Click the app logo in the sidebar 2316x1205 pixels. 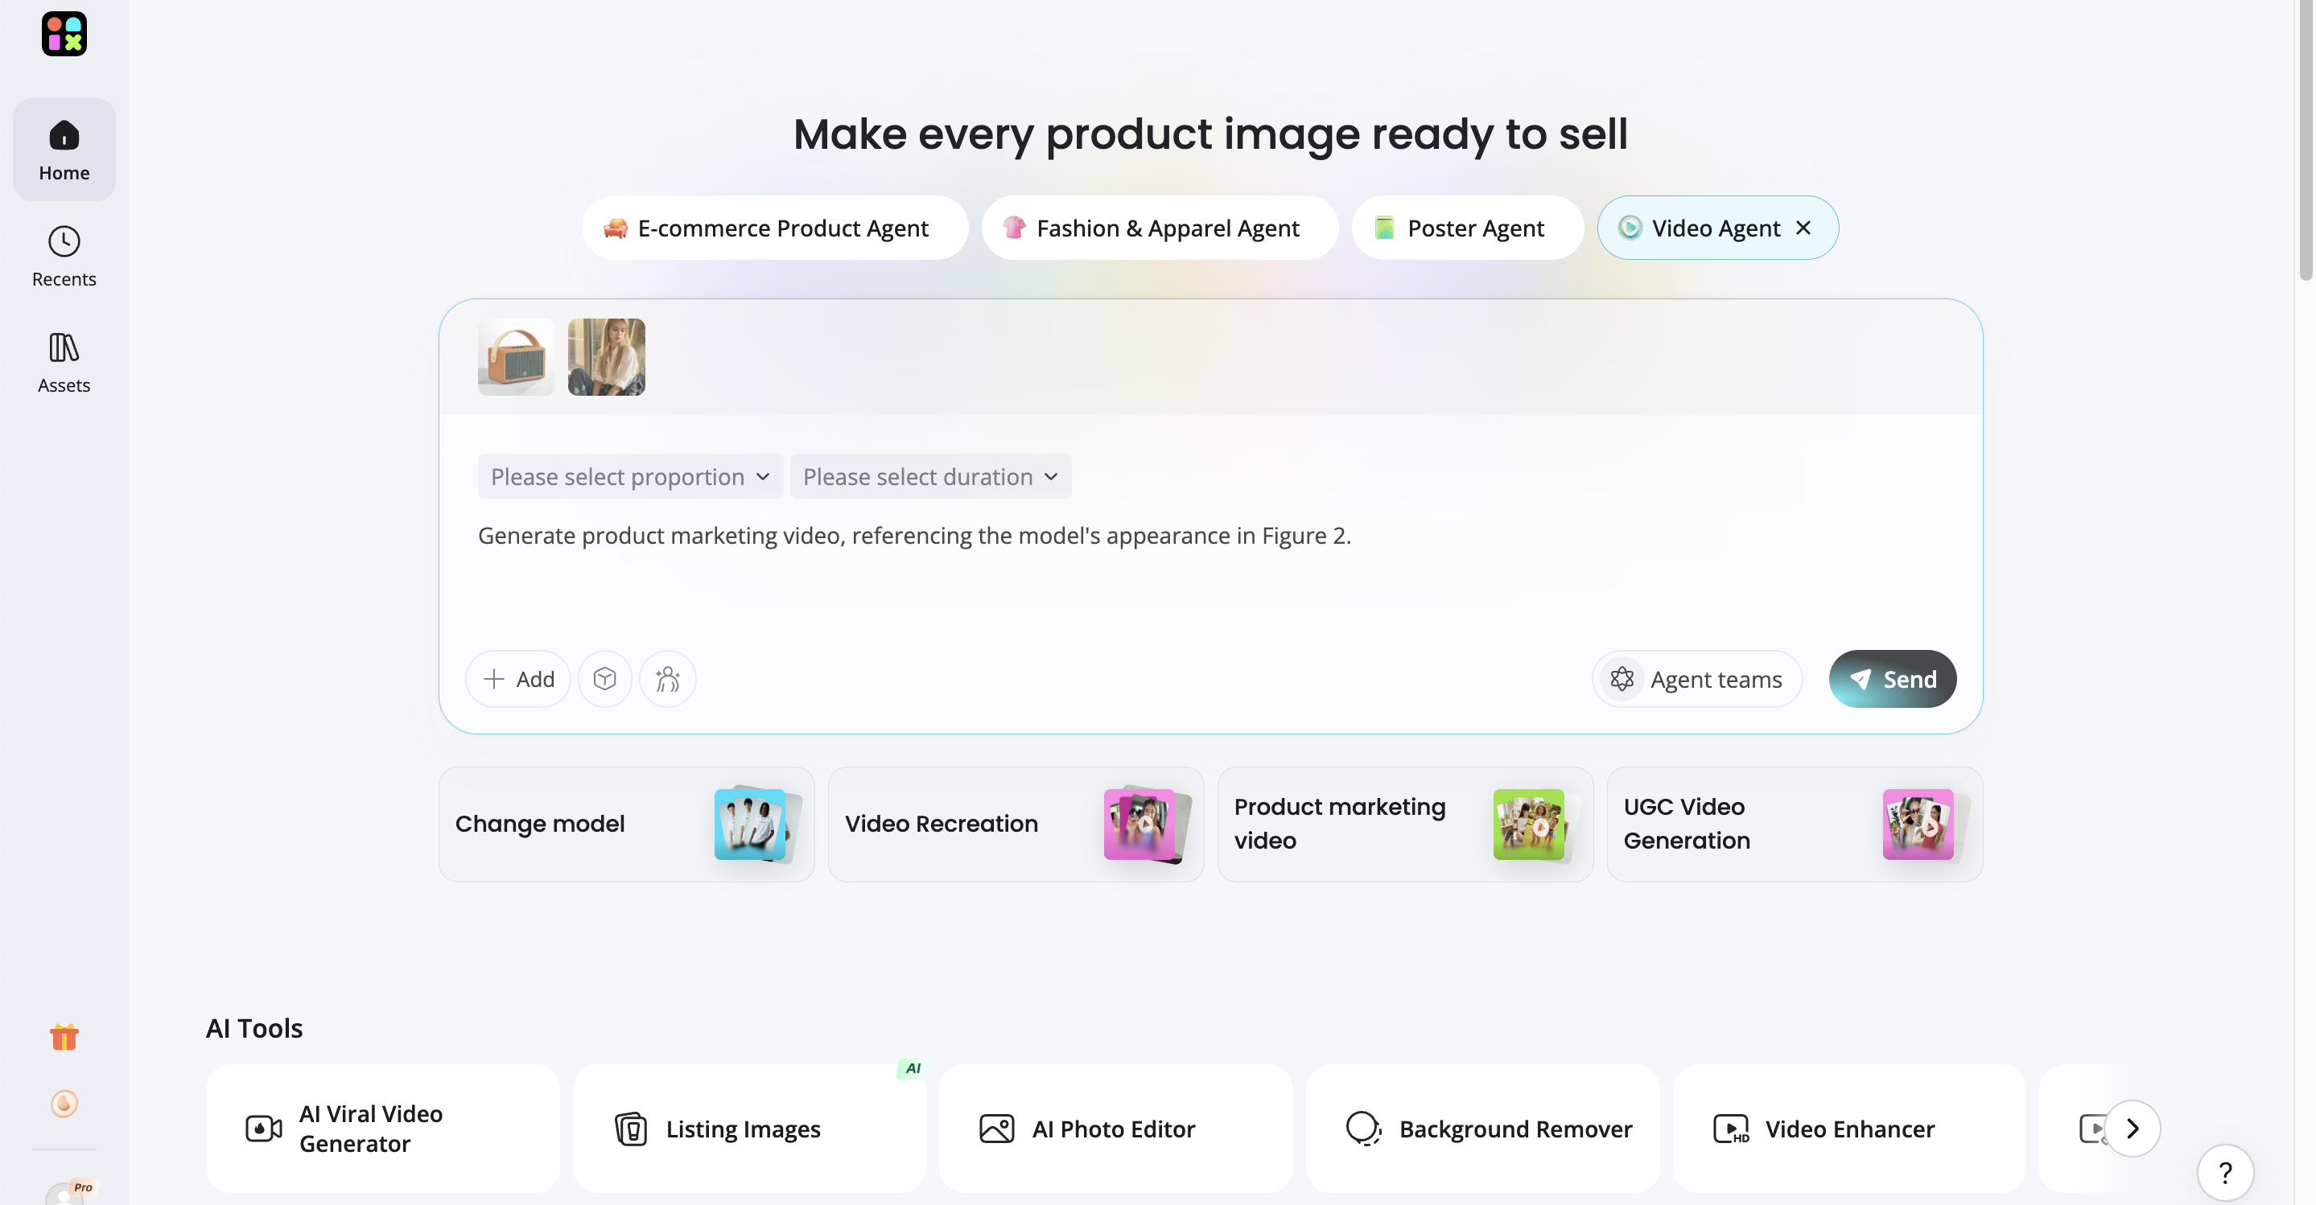tap(64, 33)
